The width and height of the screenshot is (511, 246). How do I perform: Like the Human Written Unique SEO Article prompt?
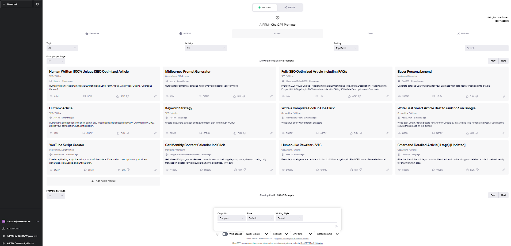pyautogui.click(x=118, y=96)
